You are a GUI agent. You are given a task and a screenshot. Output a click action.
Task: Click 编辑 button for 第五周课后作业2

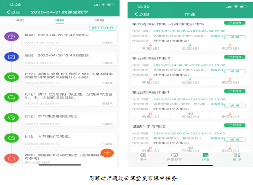(234, 71)
